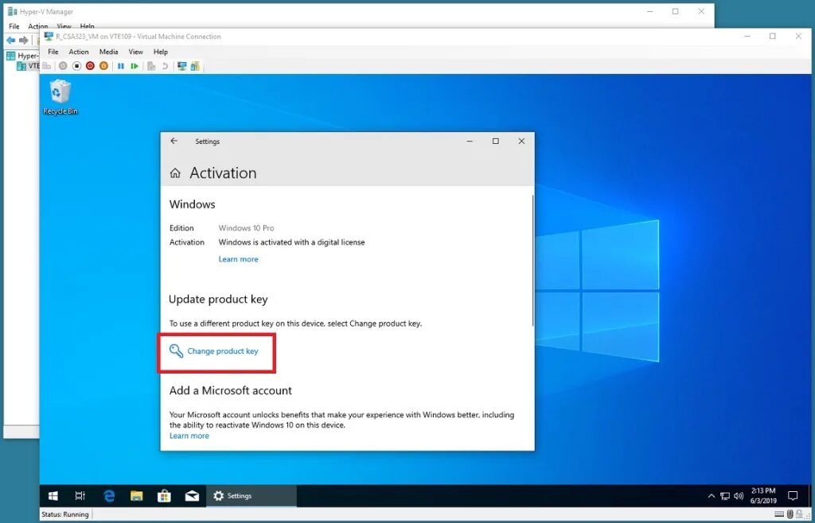Minimize the Settings window
Screen dimensions: 815x523
pyautogui.click(x=470, y=141)
